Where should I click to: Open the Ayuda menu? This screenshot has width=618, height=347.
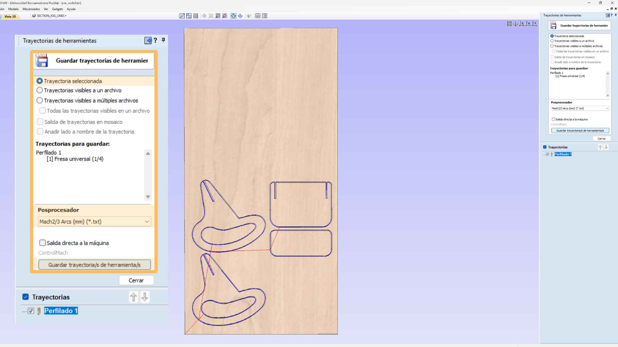click(71, 9)
